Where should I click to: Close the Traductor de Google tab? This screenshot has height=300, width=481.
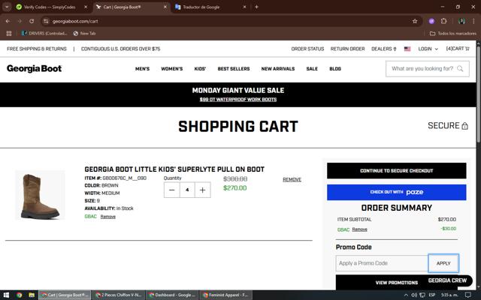244,7
